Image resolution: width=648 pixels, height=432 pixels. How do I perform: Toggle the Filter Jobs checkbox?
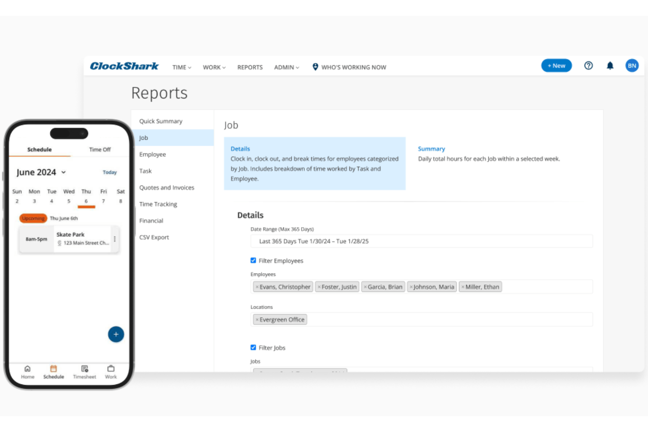[253, 348]
